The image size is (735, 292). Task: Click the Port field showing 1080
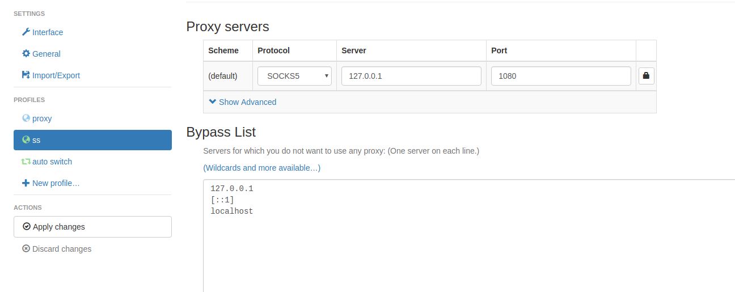tap(560, 76)
